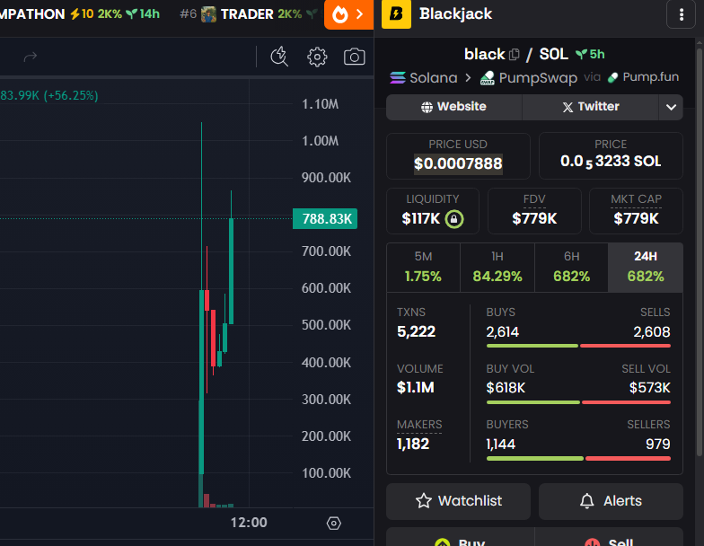This screenshot has width=704, height=546.
Task: Open the quick search lightning magnifier icon
Action: [279, 57]
